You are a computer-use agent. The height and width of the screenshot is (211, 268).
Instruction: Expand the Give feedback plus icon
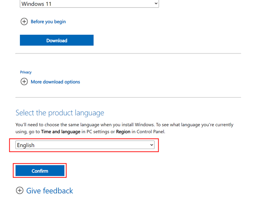[20, 190]
